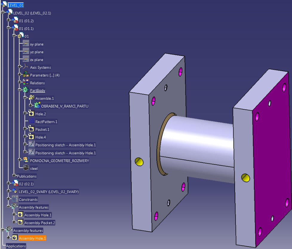Screen dimensions: 292x249
Task: Expand the Constraints node
Action: tap(8, 198)
